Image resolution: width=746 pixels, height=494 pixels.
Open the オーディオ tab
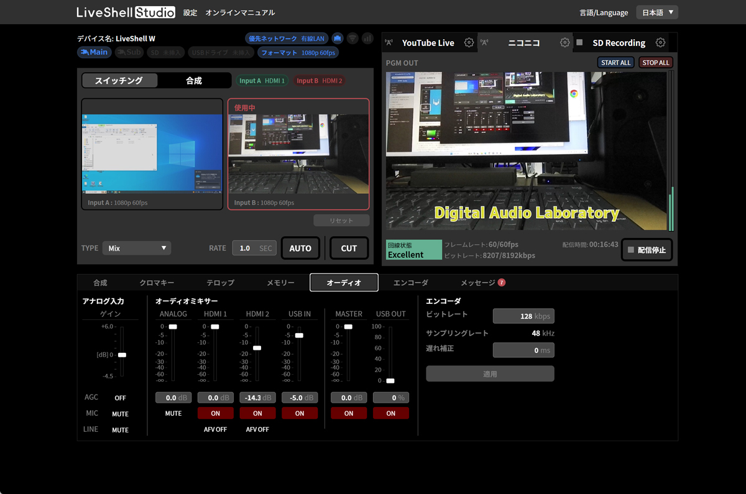pyautogui.click(x=344, y=283)
